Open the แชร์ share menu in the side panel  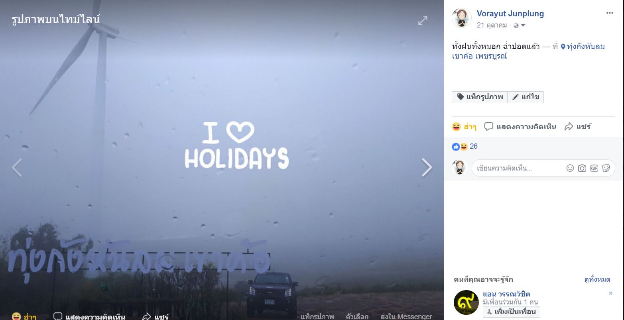coord(578,127)
